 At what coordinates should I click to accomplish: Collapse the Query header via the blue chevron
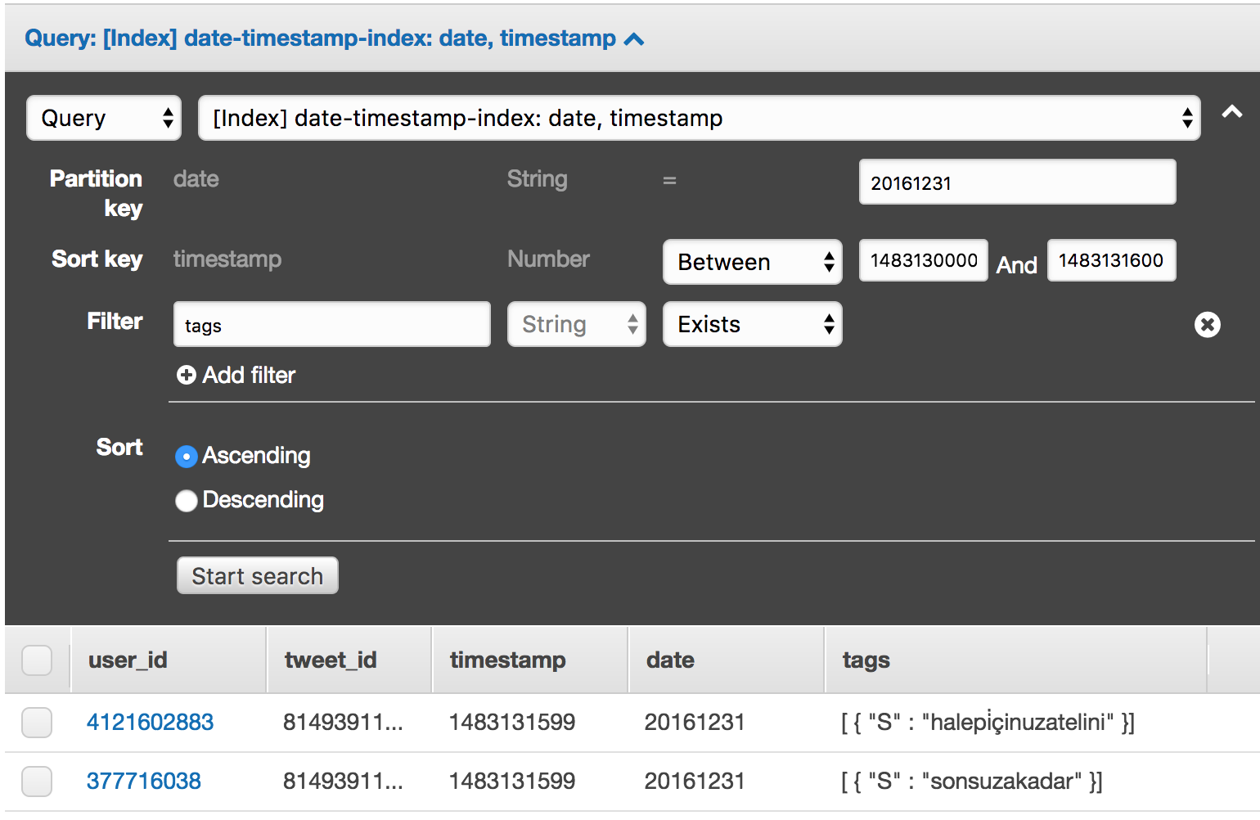click(x=634, y=39)
